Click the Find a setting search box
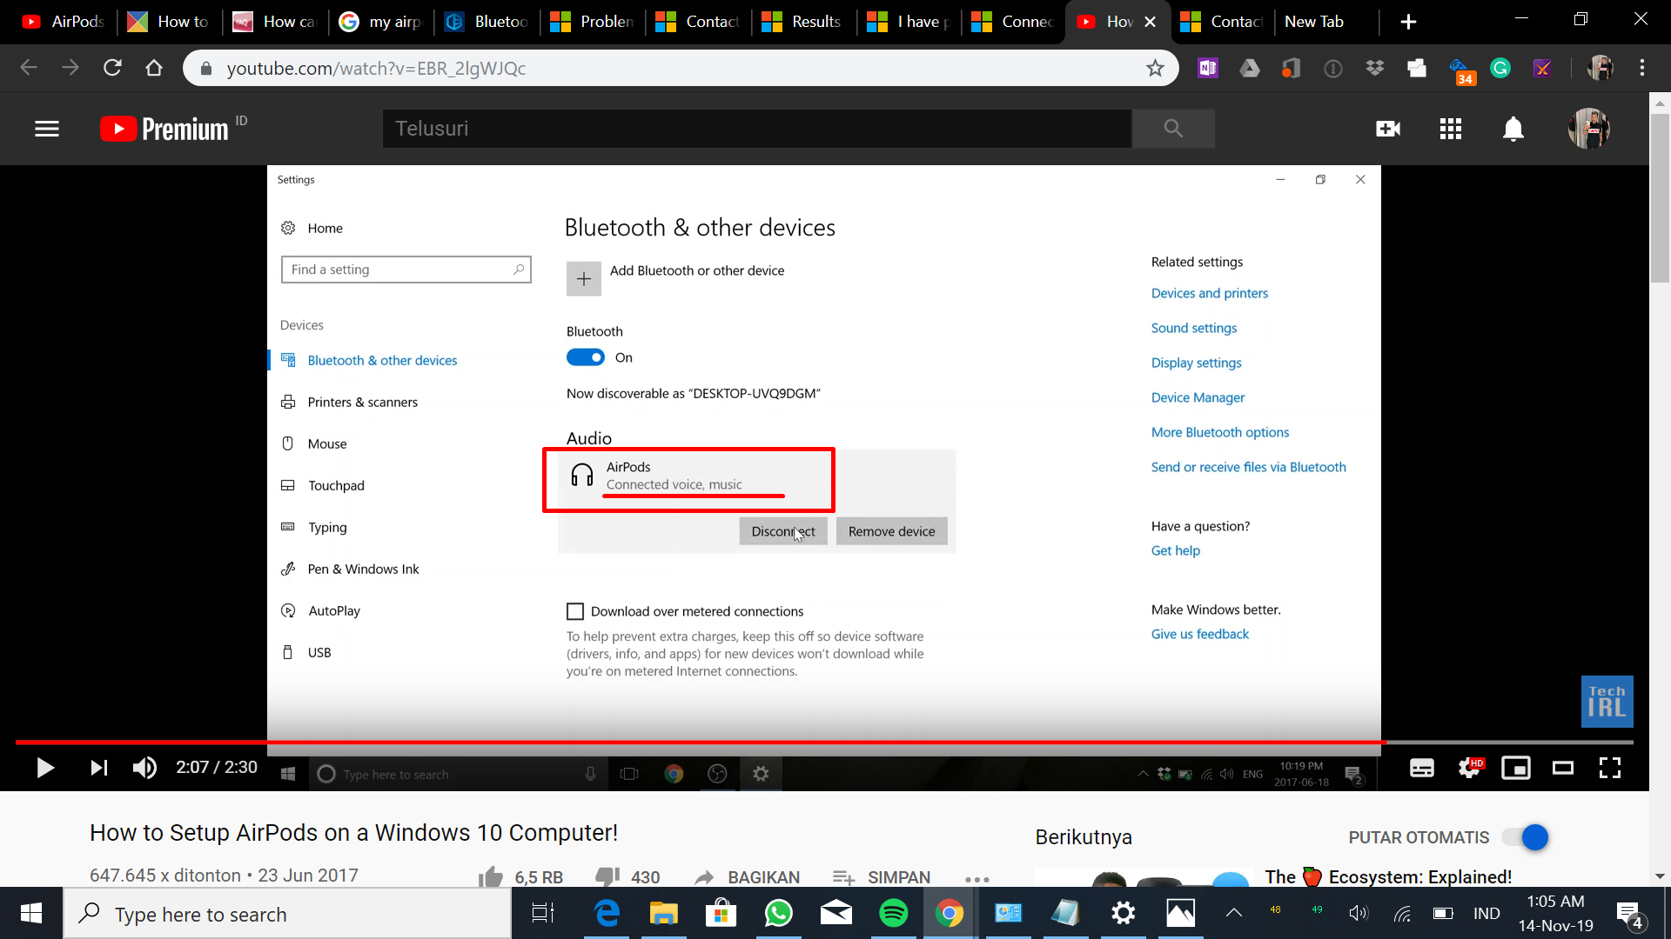 (x=405, y=269)
